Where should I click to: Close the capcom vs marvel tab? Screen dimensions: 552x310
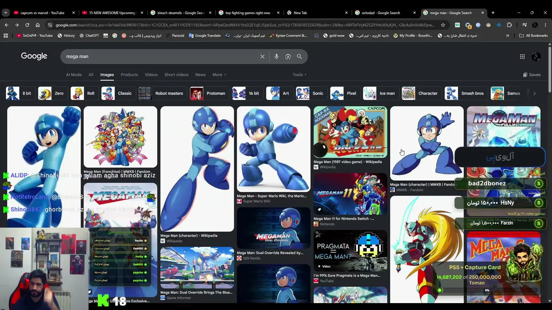[74, 13]
